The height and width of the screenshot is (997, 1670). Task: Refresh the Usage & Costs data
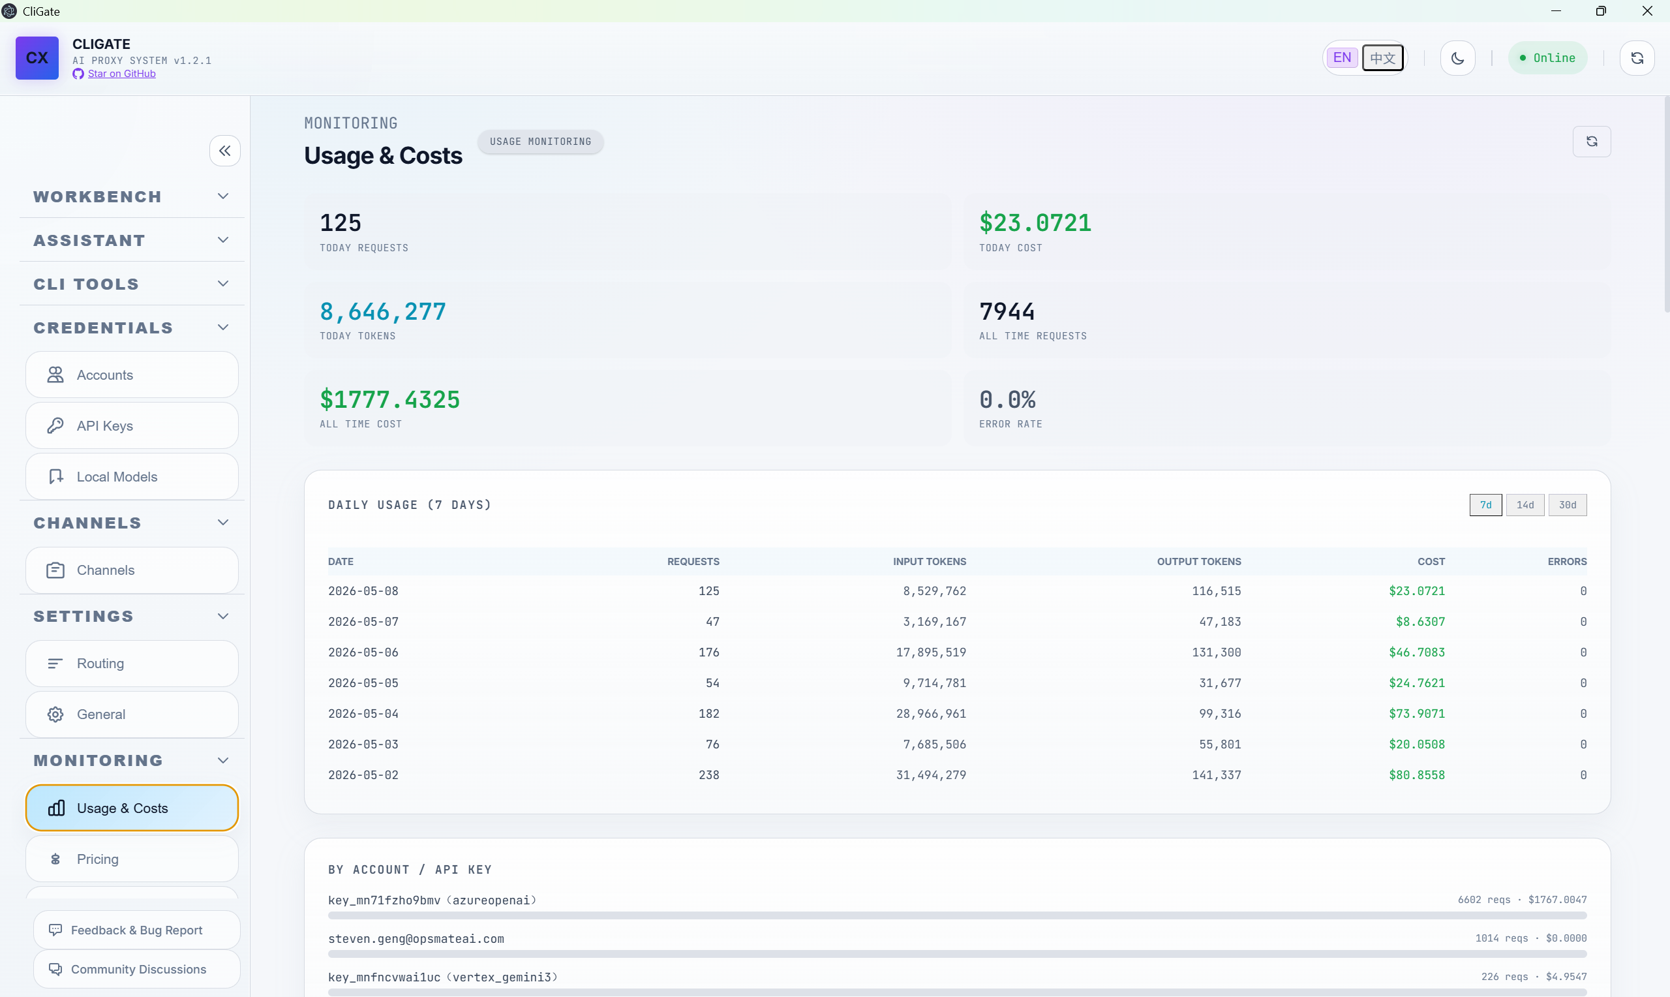(1592, 142)
